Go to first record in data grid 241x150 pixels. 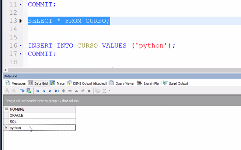pos(37,91)
